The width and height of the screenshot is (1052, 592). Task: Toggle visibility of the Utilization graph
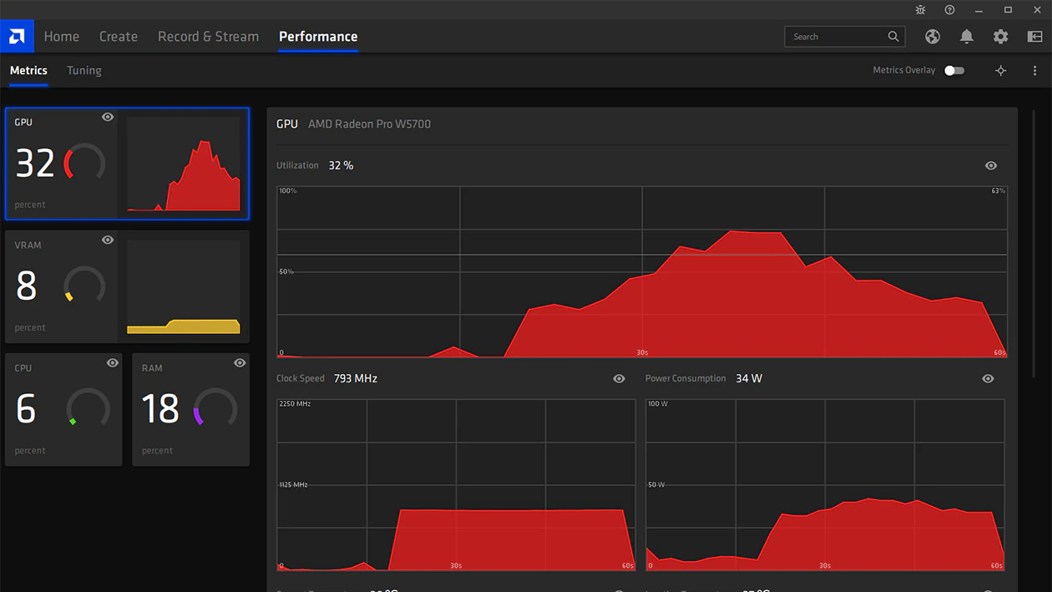click(991, 166)
